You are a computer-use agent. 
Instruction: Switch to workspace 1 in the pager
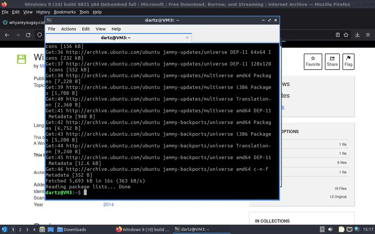[13, 230]
